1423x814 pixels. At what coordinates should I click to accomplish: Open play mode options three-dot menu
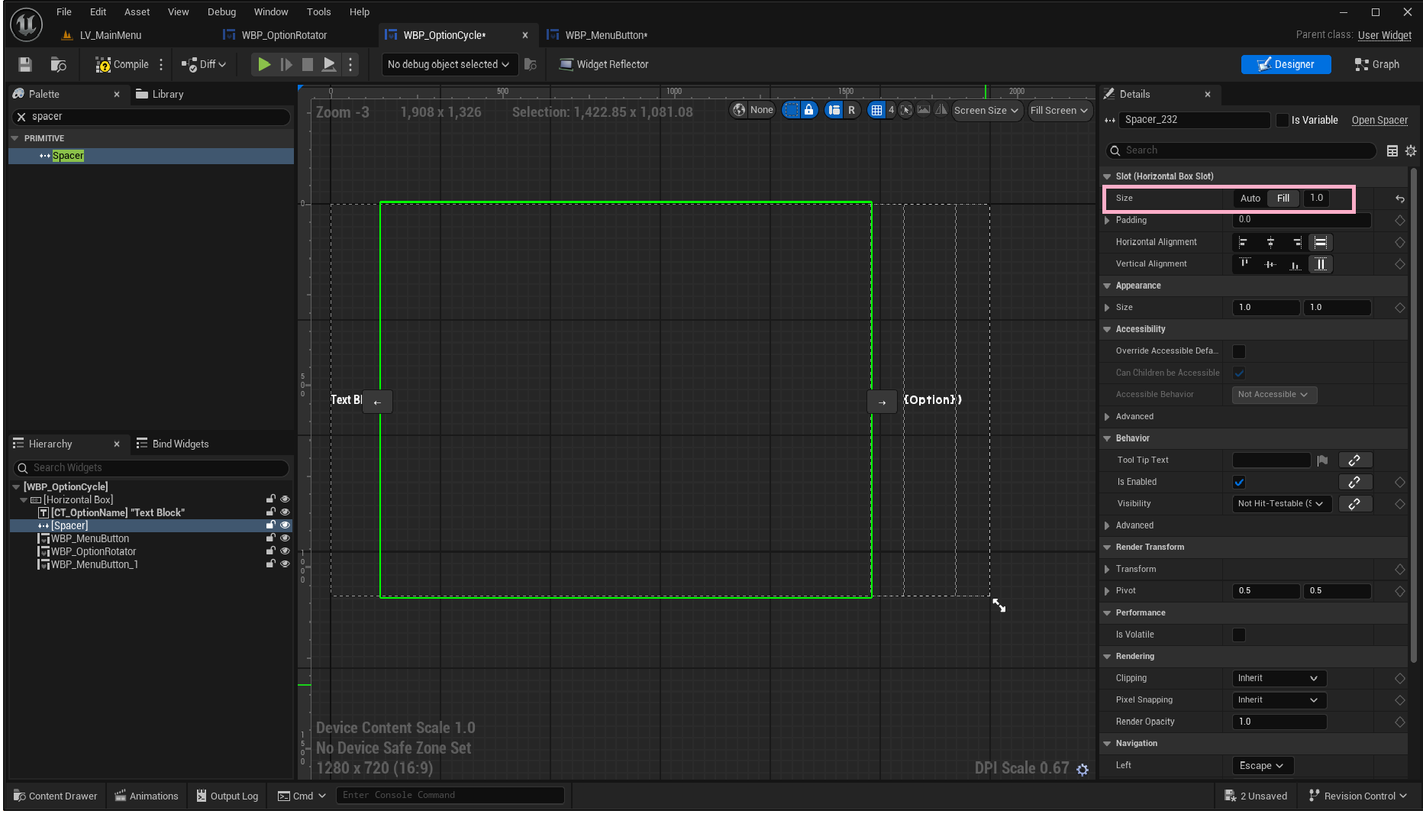(x=350, y=65)
